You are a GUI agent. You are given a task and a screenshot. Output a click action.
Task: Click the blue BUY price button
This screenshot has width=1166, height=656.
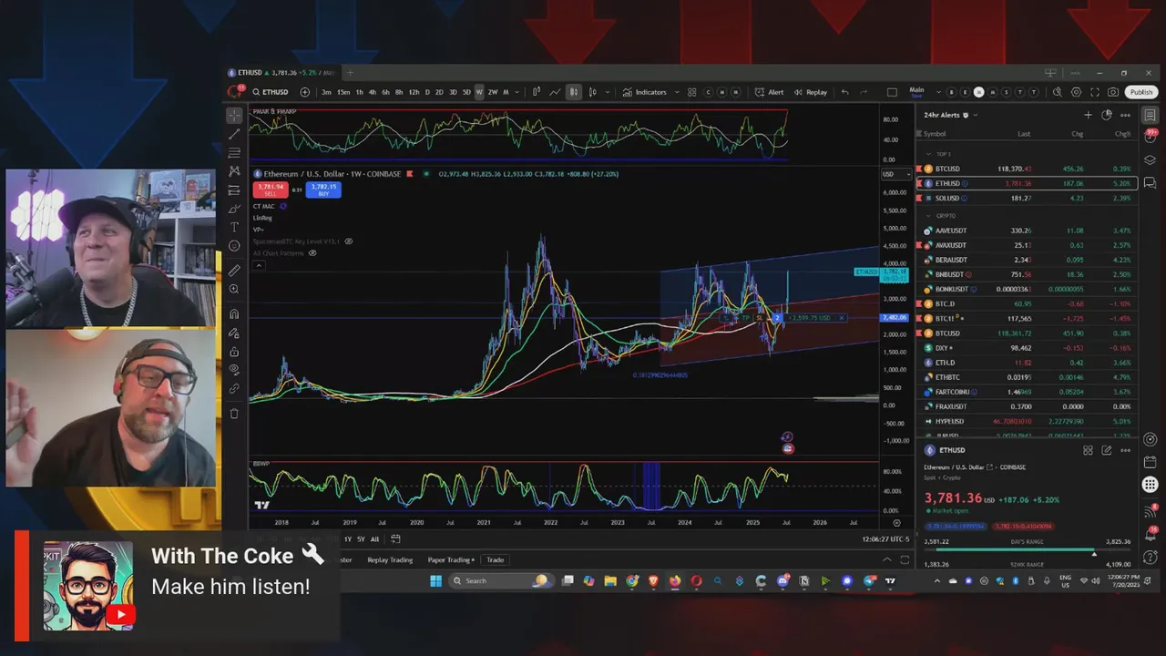coord(324,190)
